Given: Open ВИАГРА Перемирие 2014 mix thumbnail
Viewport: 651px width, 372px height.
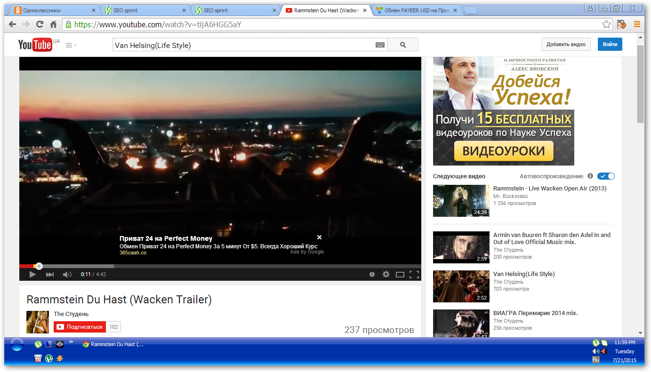Looking at the screenshot, I should (461, 324).
